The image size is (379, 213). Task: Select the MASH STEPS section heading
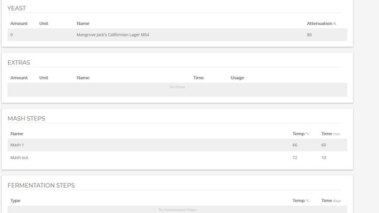point(26,119)
